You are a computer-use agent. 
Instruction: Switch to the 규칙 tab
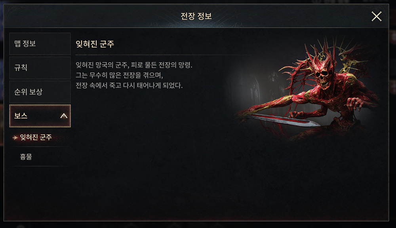(40, 68)
